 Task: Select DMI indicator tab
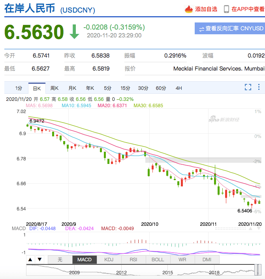coord(207,260)
